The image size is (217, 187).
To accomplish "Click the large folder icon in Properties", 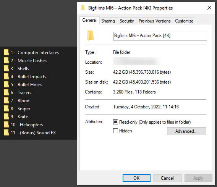I will (x=91, y=35).
